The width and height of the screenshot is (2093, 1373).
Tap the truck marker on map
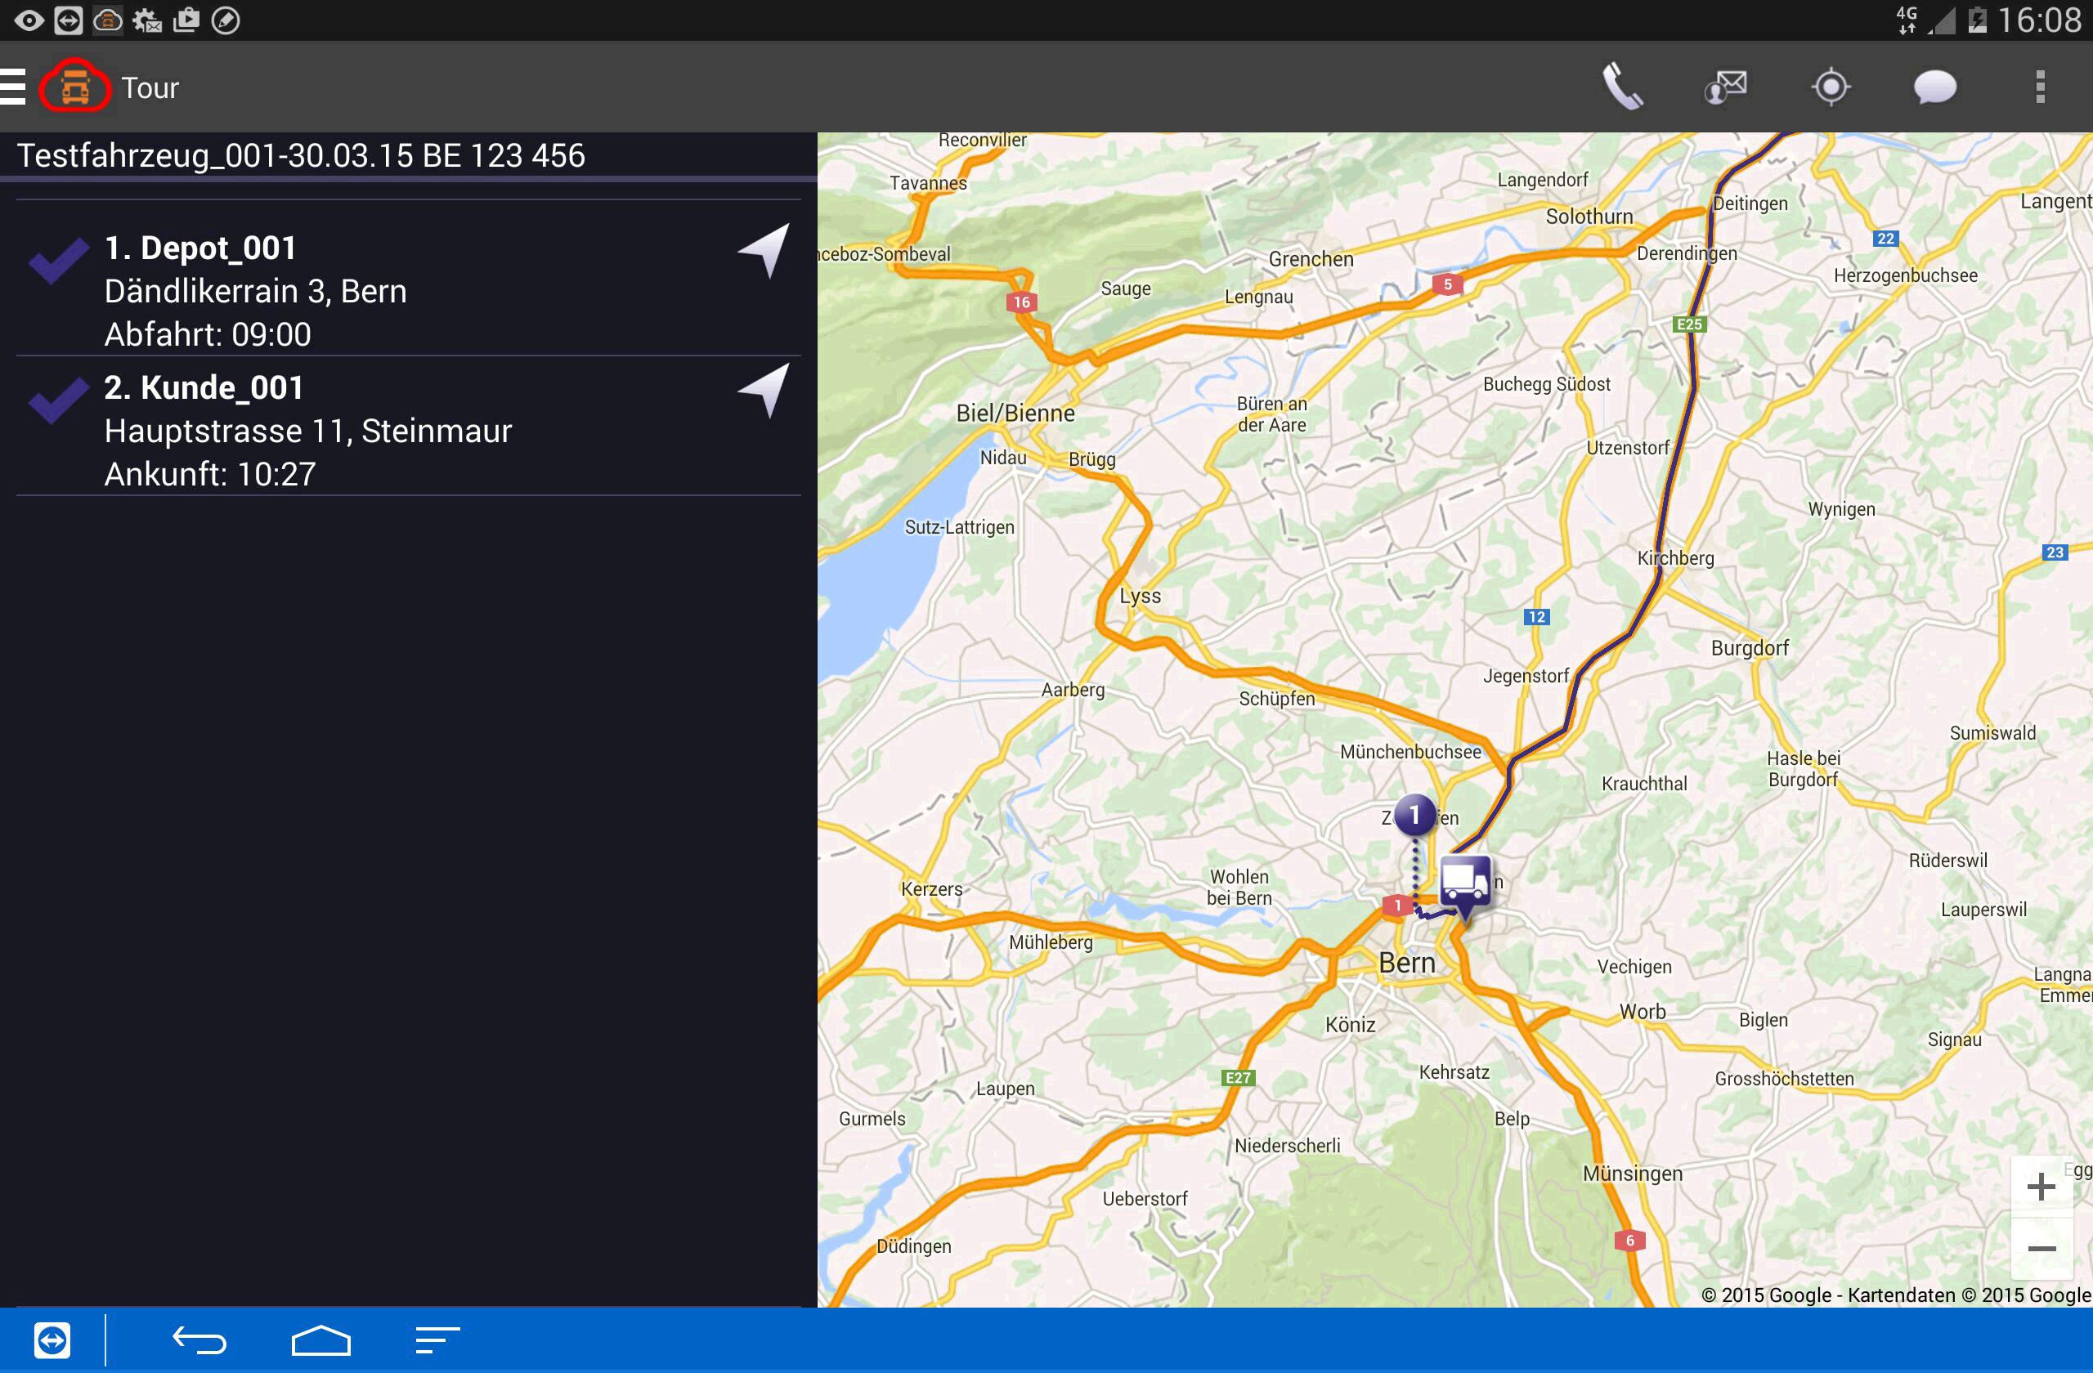point(1464,881)
